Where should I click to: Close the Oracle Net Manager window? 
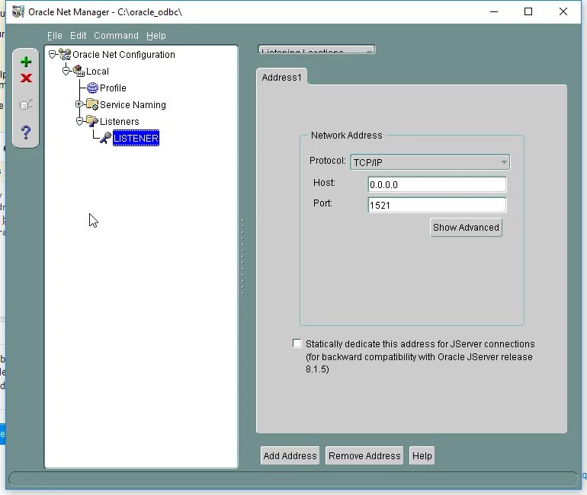tap(563, 11)
